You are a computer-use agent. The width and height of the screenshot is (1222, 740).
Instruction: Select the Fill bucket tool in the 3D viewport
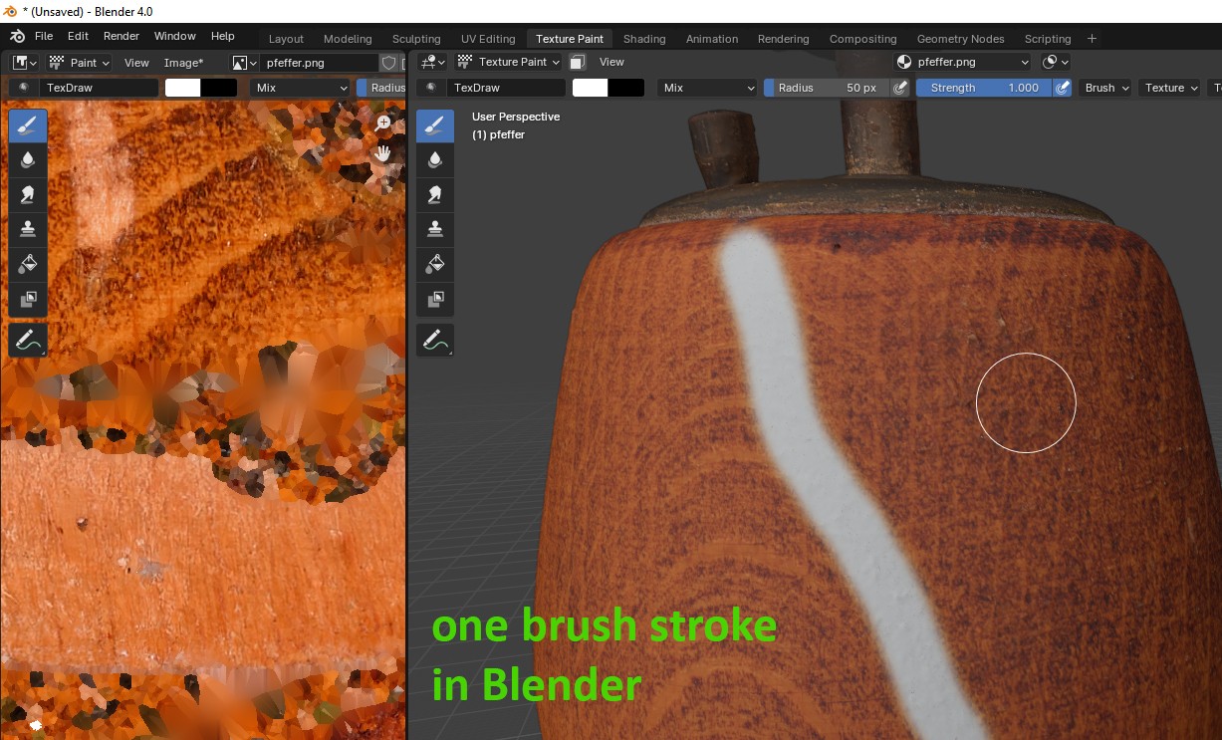coord(435,264)
